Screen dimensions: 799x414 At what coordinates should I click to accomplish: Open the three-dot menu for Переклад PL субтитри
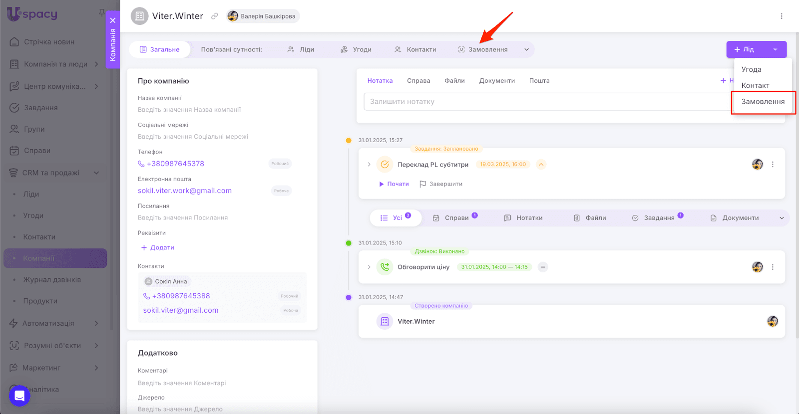(773, 164)
